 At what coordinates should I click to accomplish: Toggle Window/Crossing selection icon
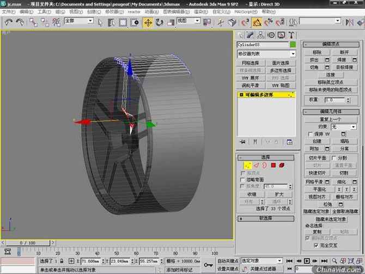[x=135, y=22]
